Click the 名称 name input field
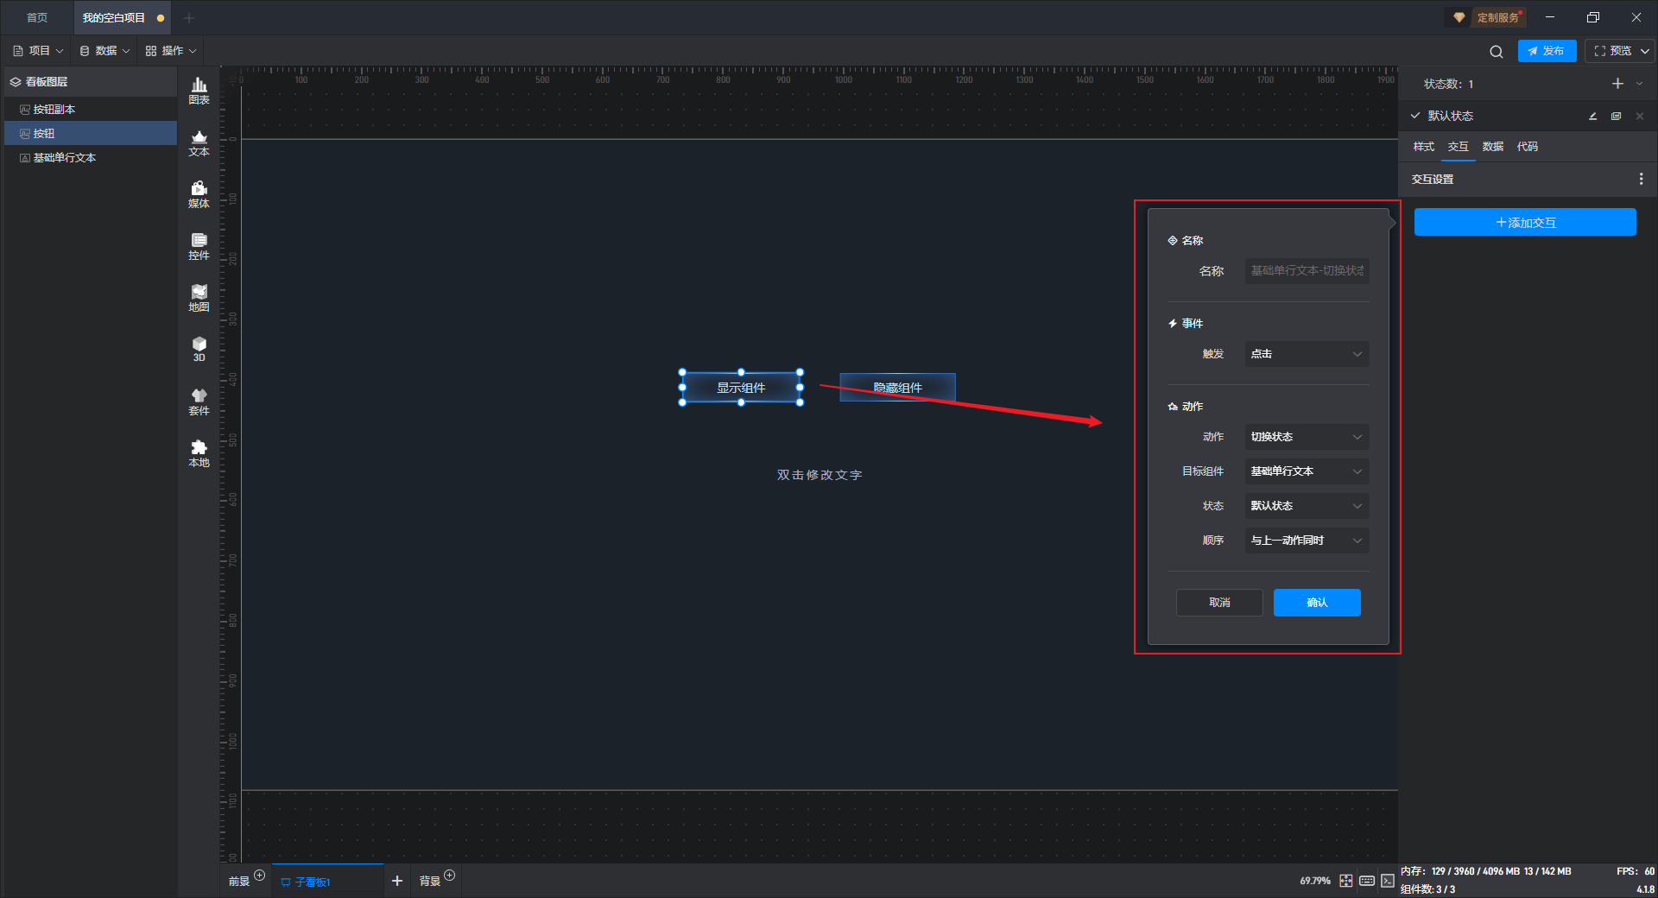 (1306, 271)
